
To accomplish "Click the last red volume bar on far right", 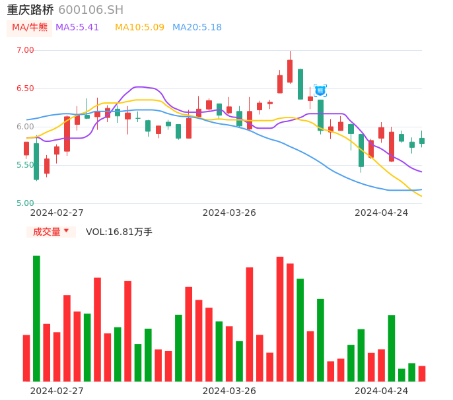I will (x=422, y=374).
